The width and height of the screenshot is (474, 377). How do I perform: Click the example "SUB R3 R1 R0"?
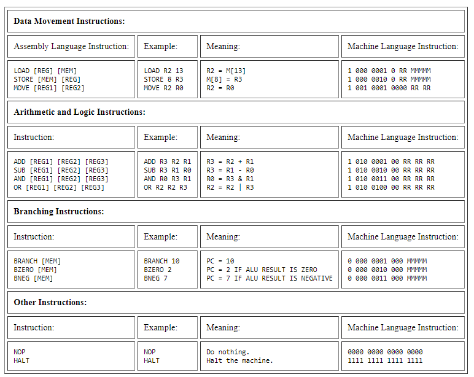[168, 171]
